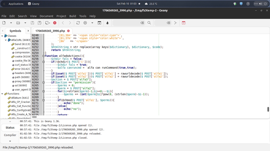This screenshot has width=270, height=151.
Task: Collapse the Classes tree node
Action: coord(2,36)
